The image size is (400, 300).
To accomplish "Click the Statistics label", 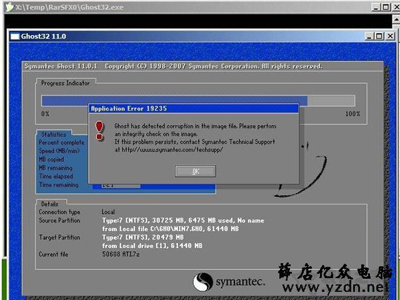I will pyautogui.click(x=54, y=134).
